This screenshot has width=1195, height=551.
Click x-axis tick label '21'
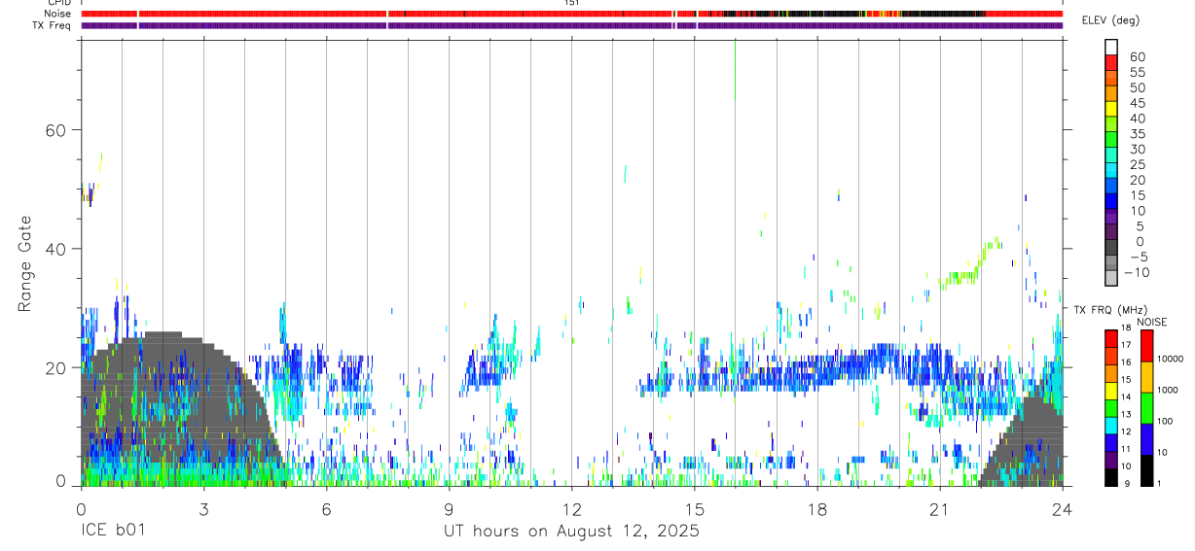click(x=939, y=508)
